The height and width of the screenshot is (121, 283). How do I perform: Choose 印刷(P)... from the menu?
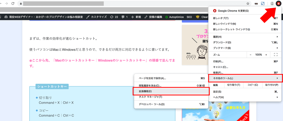(245, 61)
